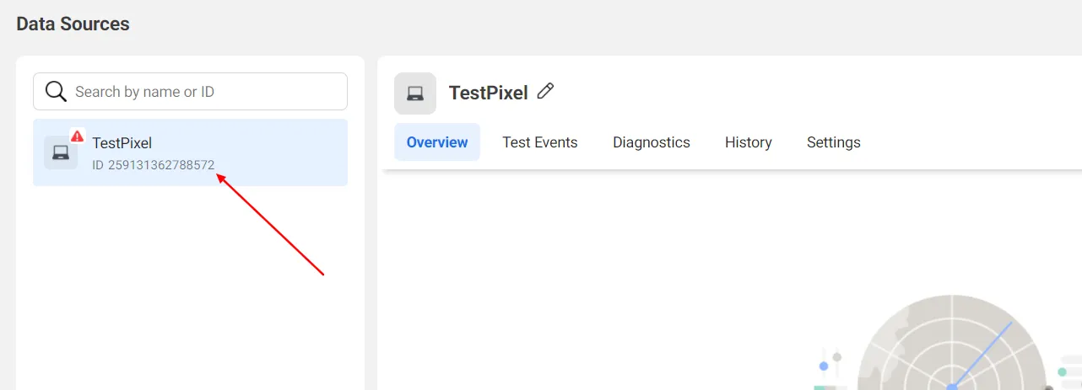The height and width of the screenshot is (390, 1082).
Task: Click the magnifying glass search icon
Action: coord(56,91)
